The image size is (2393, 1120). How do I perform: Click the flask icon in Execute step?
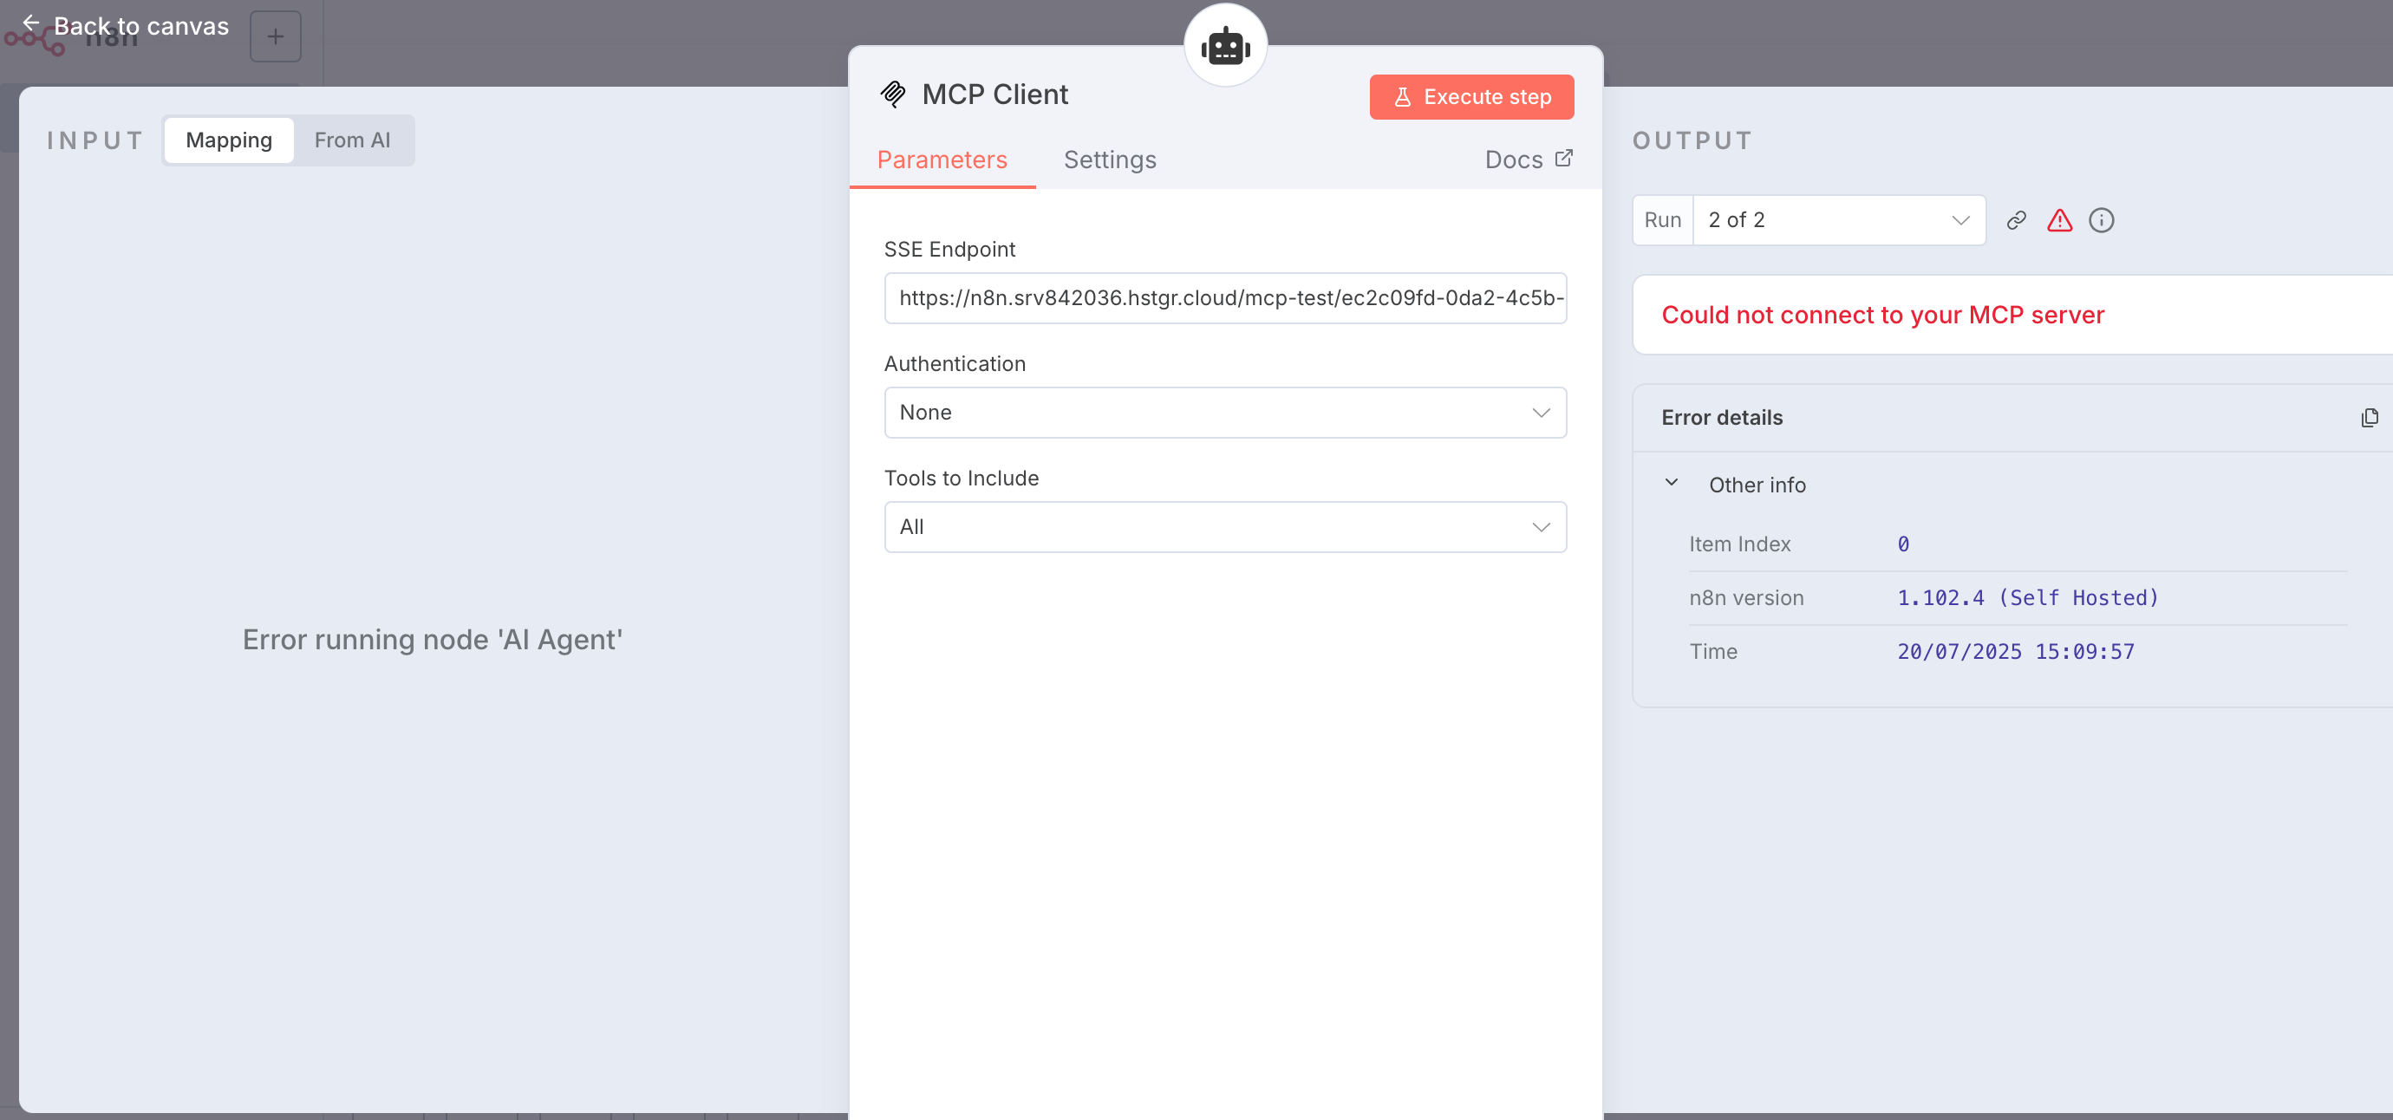tap(1403, 96)
